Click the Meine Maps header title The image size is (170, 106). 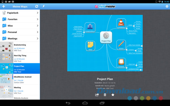20,7
